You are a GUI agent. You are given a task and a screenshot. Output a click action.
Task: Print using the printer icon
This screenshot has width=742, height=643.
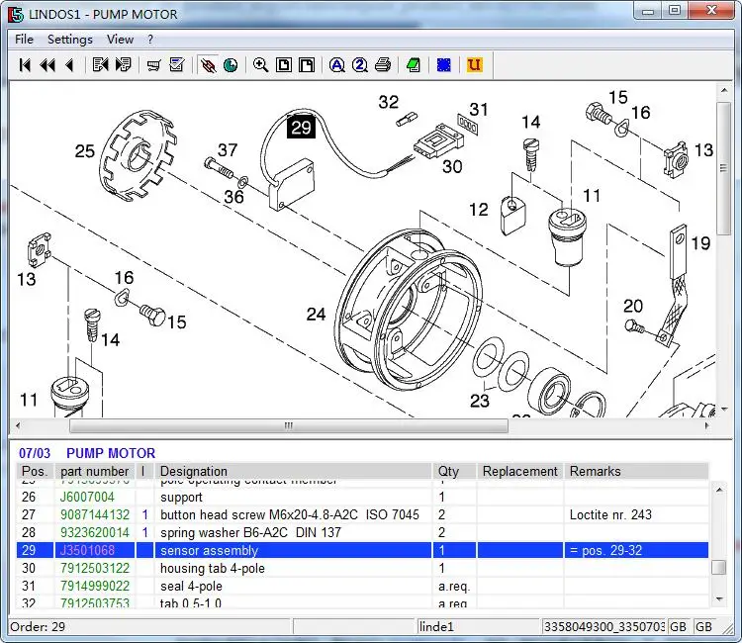383,65
